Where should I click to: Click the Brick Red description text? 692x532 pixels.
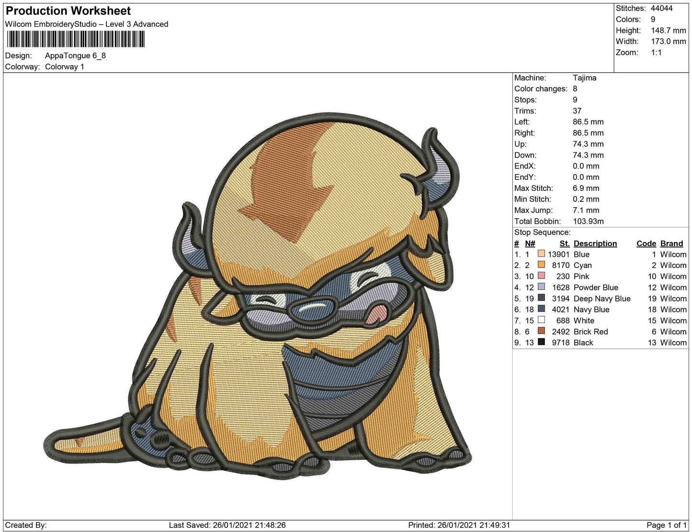click(590, 331)
